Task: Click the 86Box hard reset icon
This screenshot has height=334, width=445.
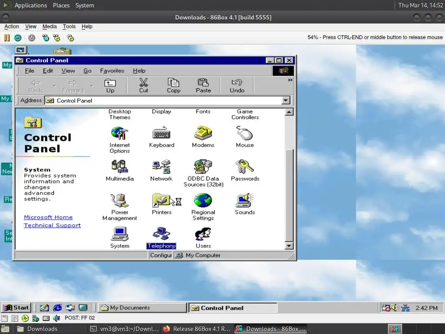Action: click(18, 38)
